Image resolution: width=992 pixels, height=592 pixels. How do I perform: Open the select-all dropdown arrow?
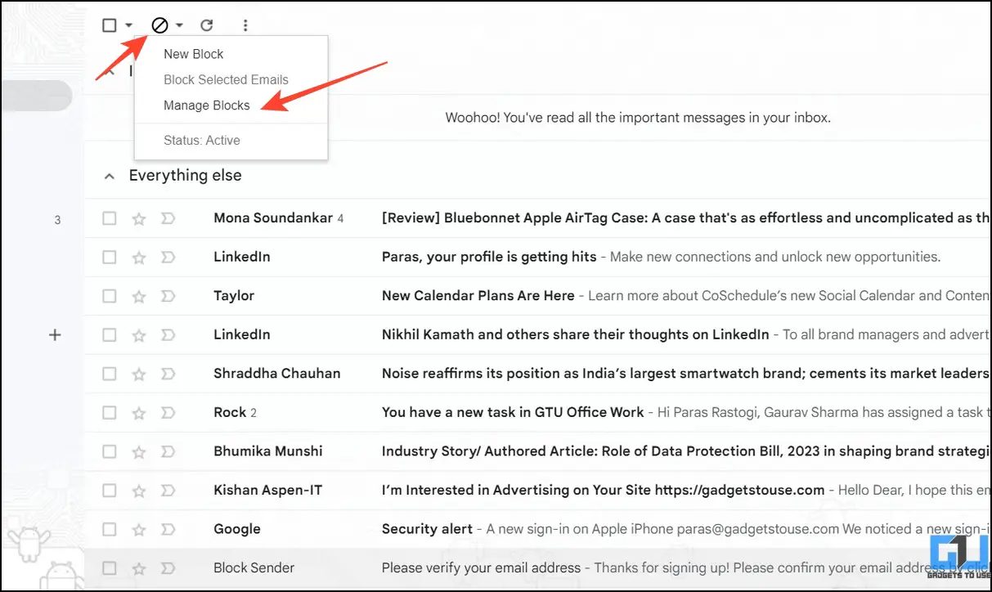coord(129,25)
